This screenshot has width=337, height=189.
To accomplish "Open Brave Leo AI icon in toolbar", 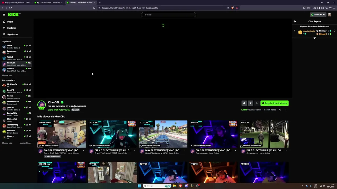I will click(x=326, y=8).
